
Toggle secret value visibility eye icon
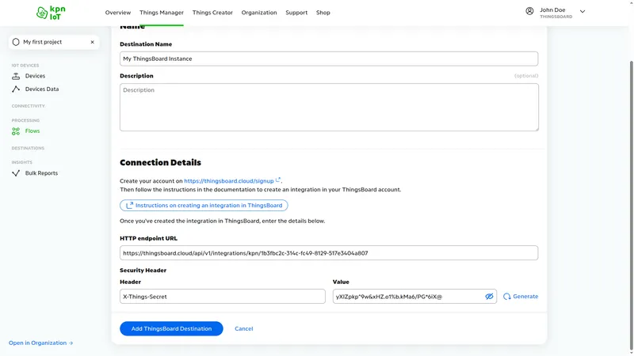click(489, 297)
